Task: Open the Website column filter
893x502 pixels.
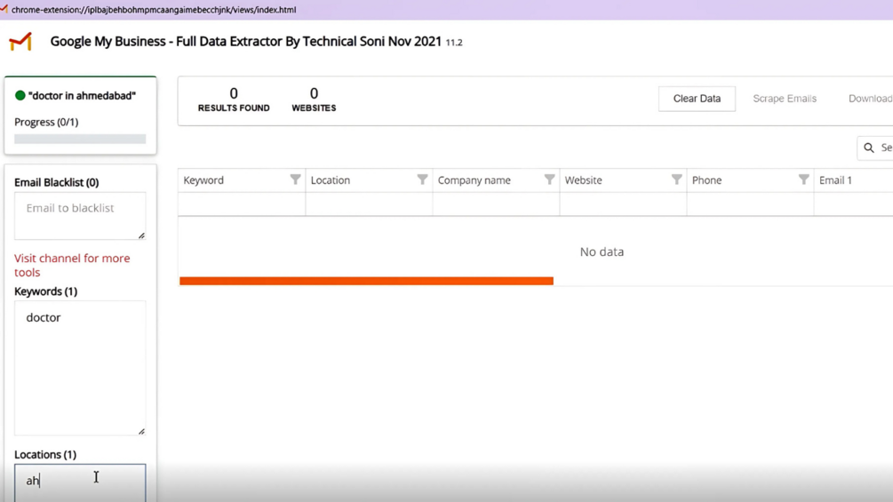Action: tap(676, 179)
